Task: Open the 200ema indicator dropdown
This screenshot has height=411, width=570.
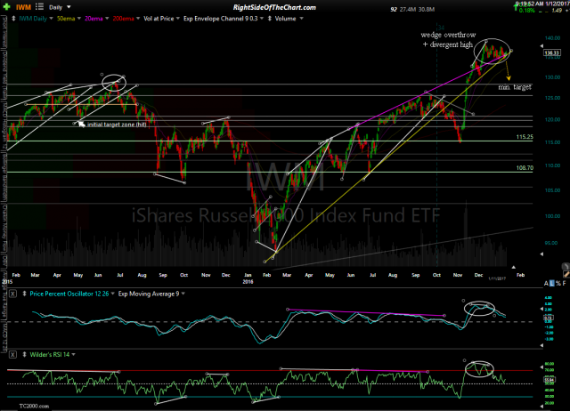Action: [138, 19]
